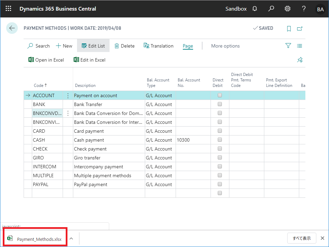This screenshot has height=247, width=329.
Task: Toggle Direct Debit for CASH row
Action: tap(220, 140)
